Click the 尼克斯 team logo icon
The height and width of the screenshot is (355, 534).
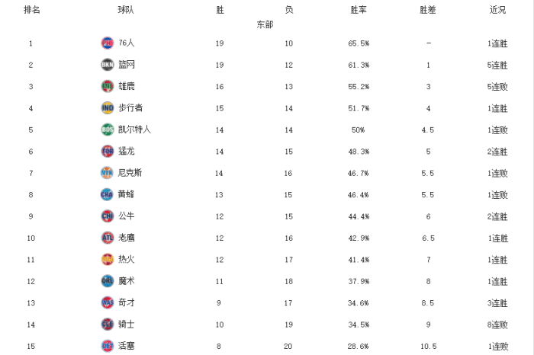click(x=108, y=173)
